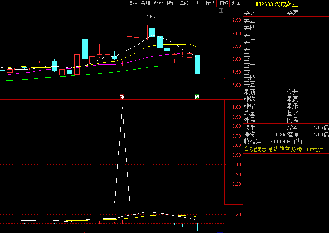Select stock title 002693 双成药业
Viewport: 329px width, 233px height.
point(276,4)
